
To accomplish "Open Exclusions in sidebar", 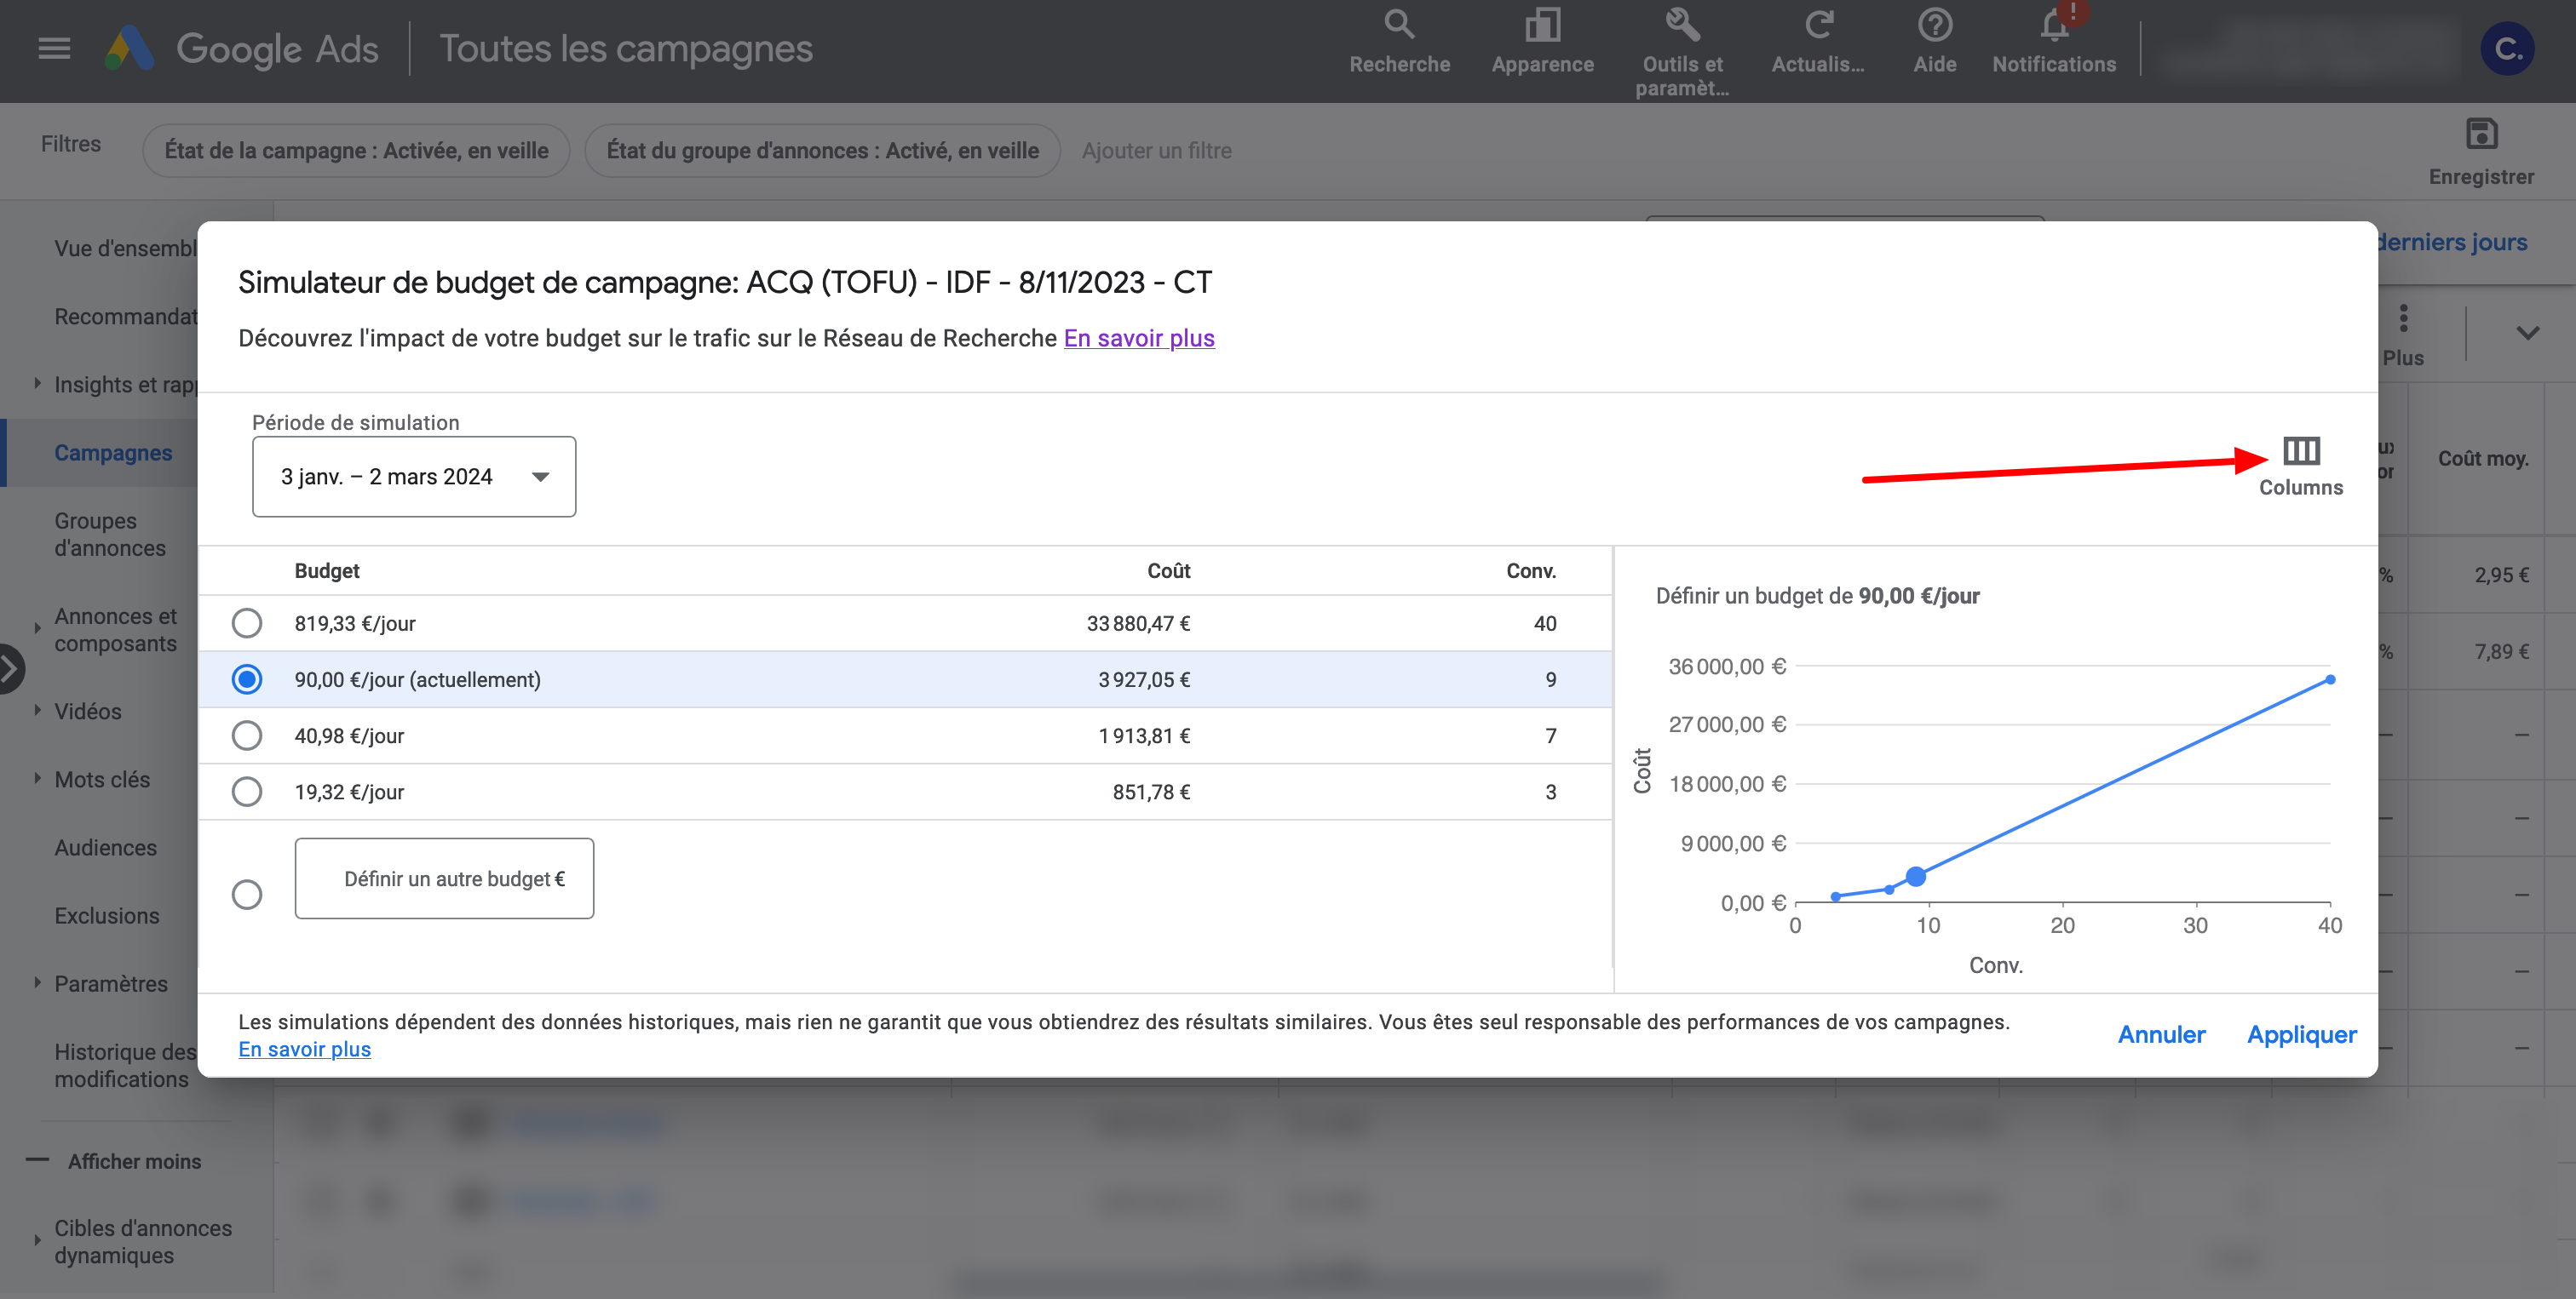I will click(106, 915).
